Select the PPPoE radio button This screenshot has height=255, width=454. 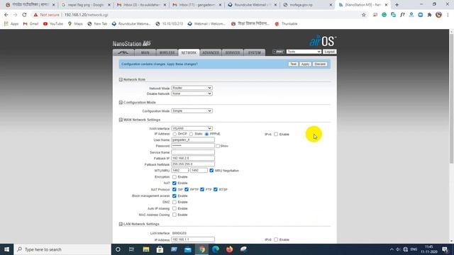pyautogui.click(x=206, y=134)
